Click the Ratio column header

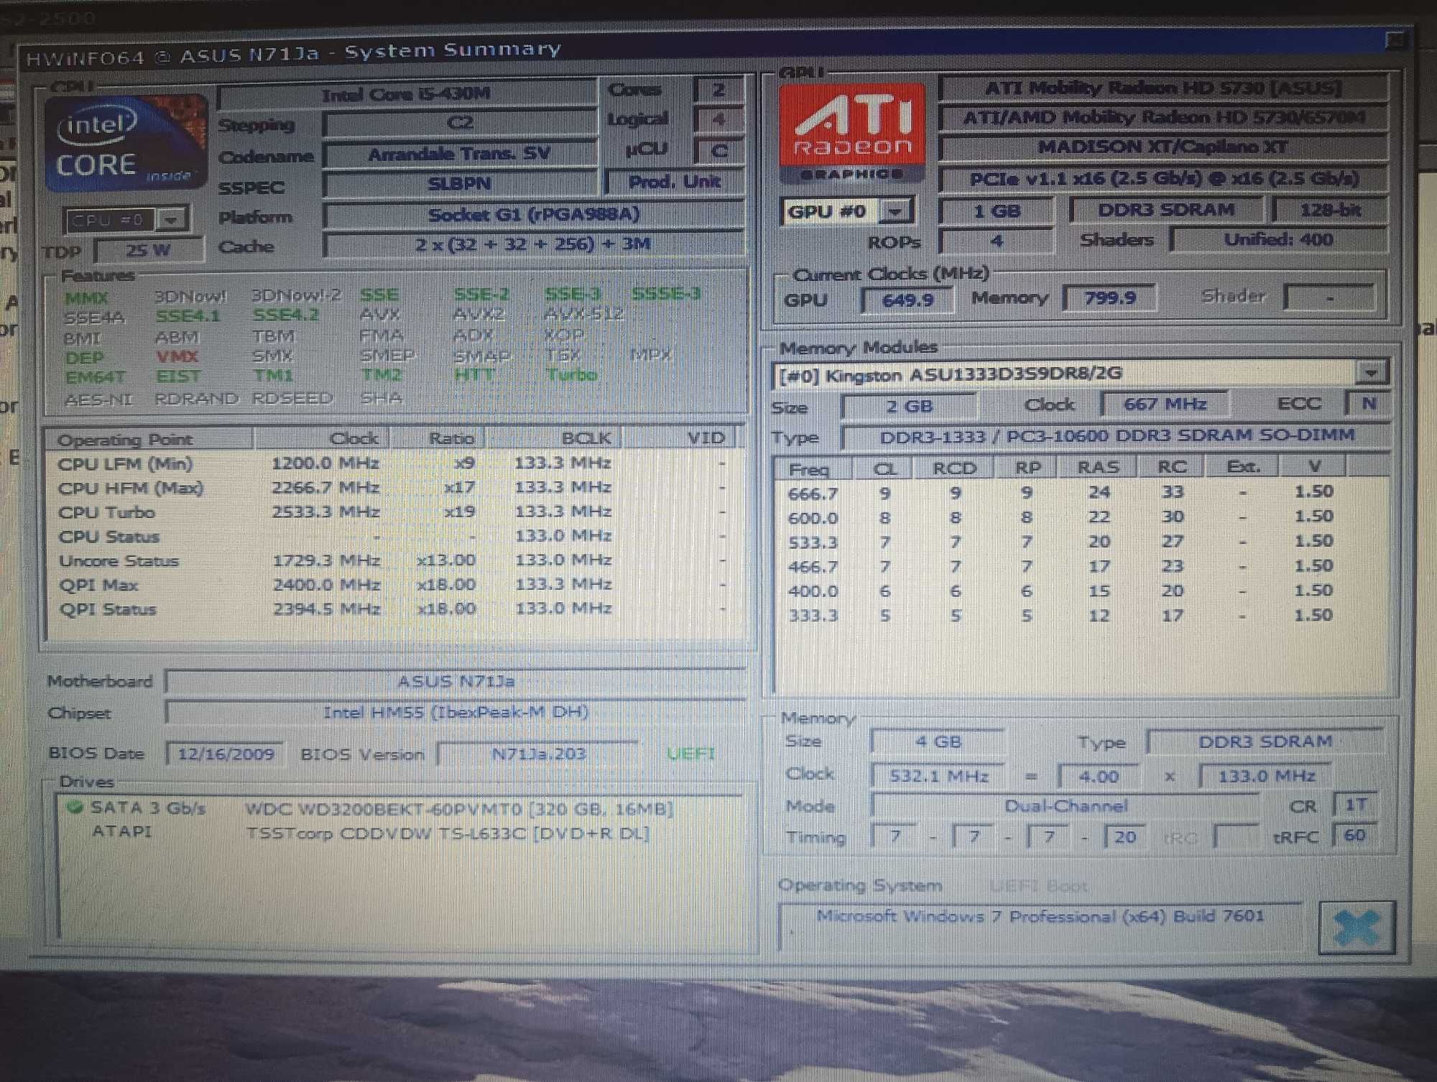tap(438, 438)
